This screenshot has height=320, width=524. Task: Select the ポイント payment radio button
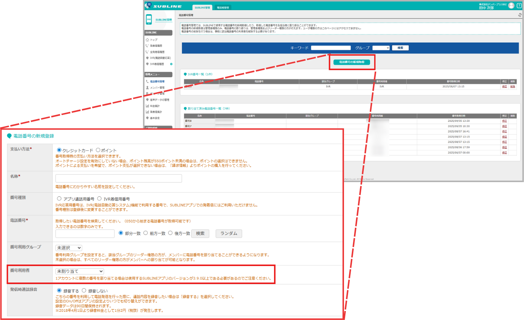(98, 150)
